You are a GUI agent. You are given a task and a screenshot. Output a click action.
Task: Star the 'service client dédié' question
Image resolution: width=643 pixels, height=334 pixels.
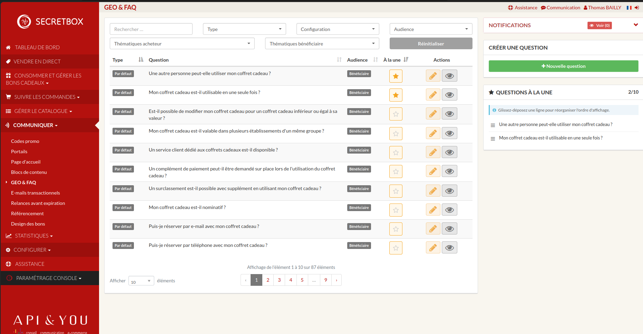coord(396,153)
